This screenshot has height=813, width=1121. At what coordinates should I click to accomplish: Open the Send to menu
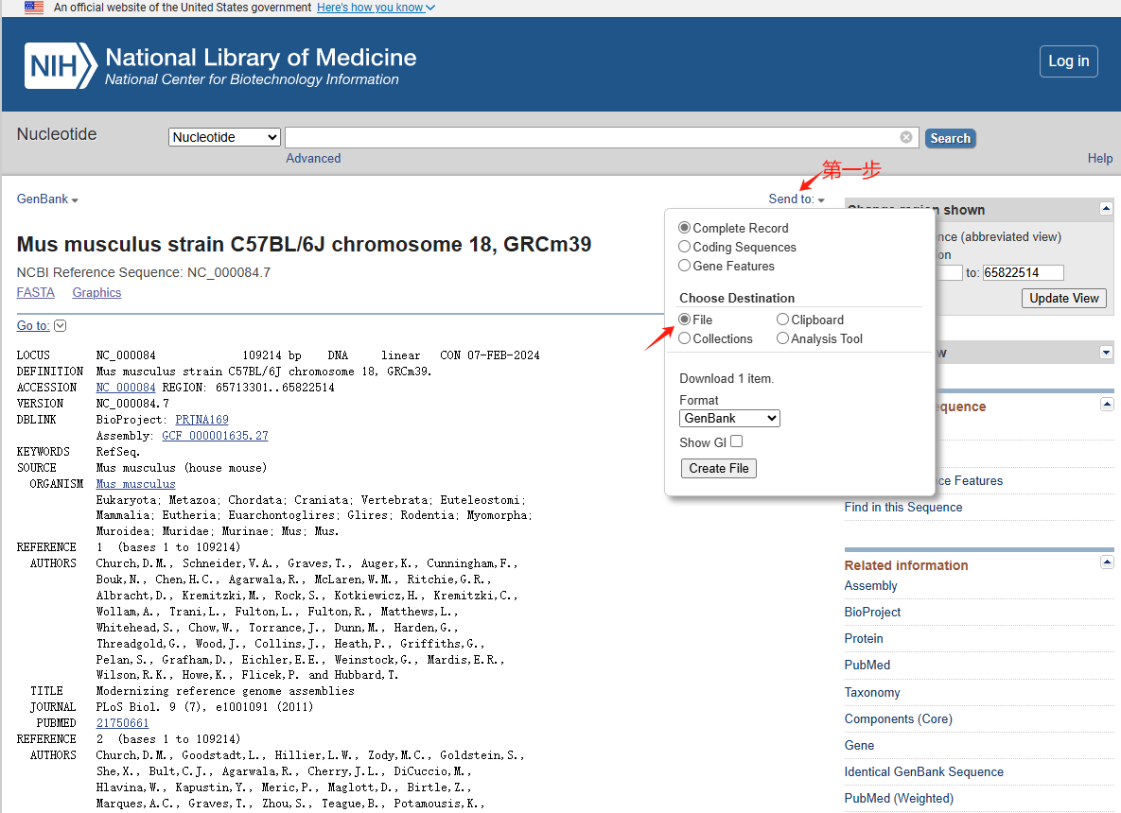(797, 199)
